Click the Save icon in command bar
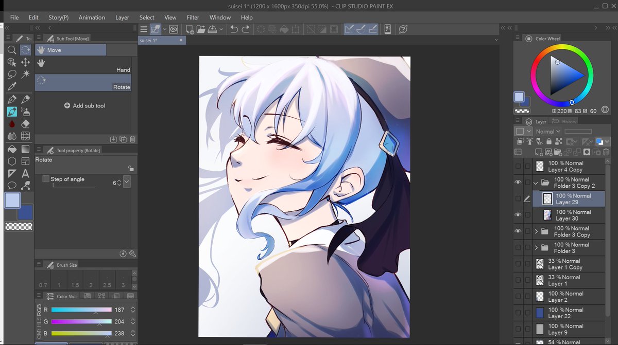The width and height of the screenshot is (618, 345). [x=212, y=29]
